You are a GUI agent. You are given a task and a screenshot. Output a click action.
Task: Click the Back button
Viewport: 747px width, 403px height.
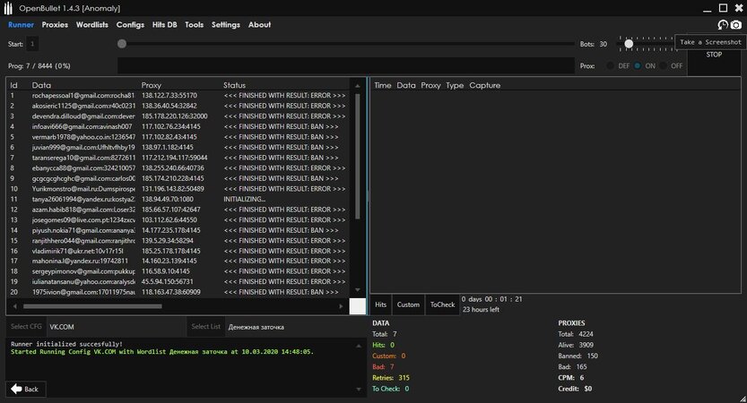click(25, 389)
